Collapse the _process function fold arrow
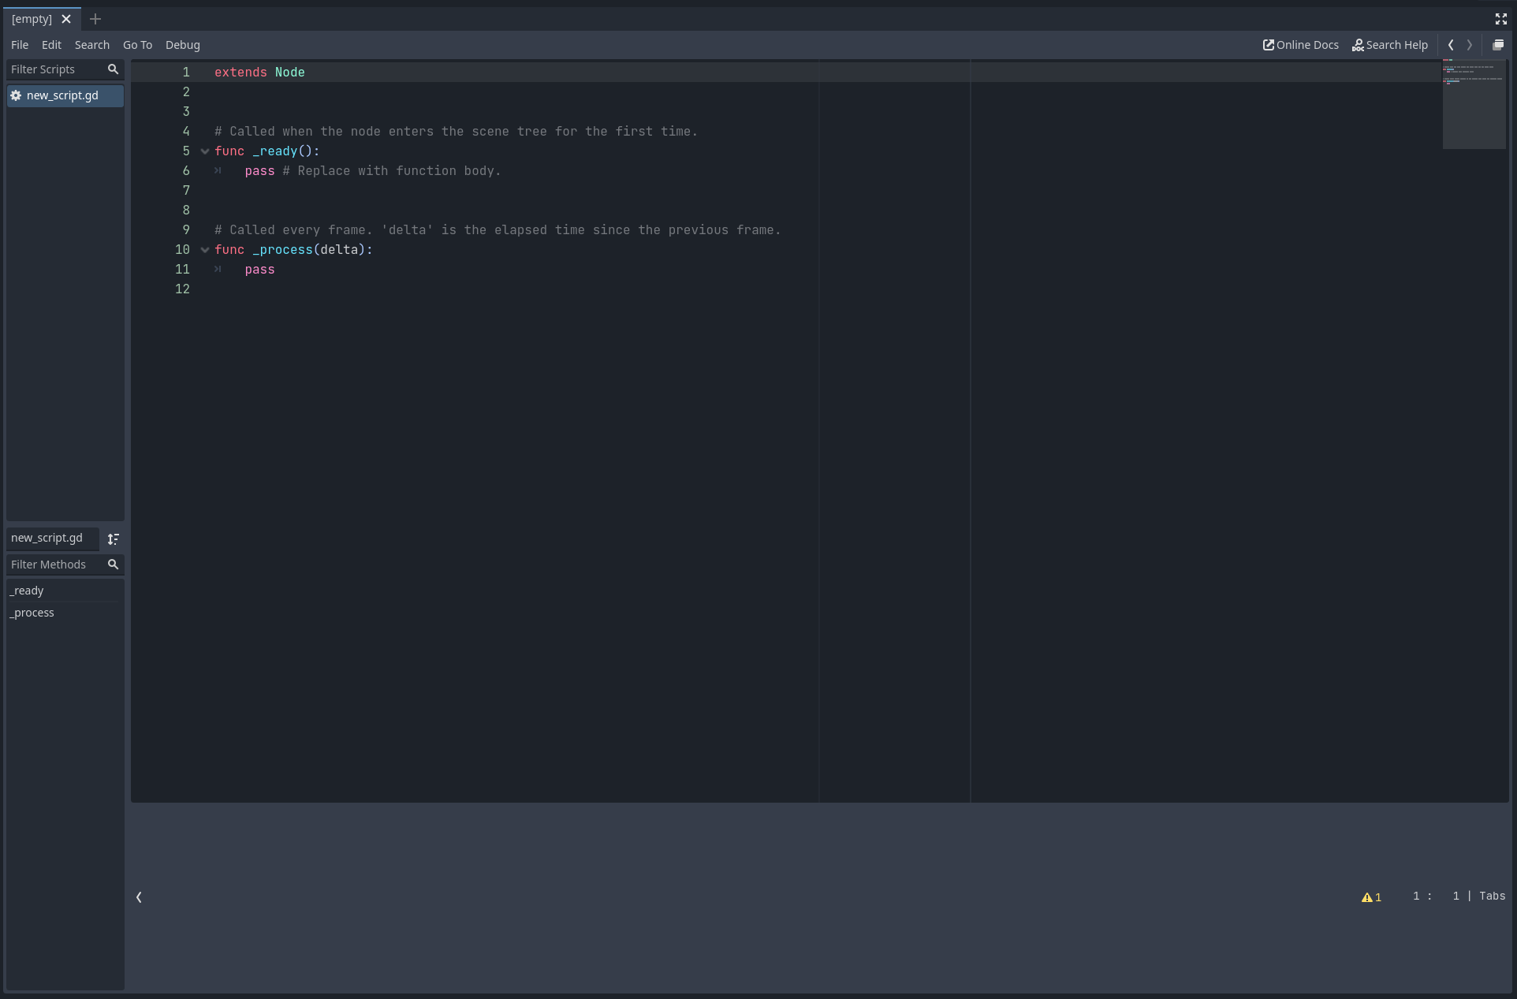Image resolution: width=1517 pixels, height=999 pixels. 205,250
